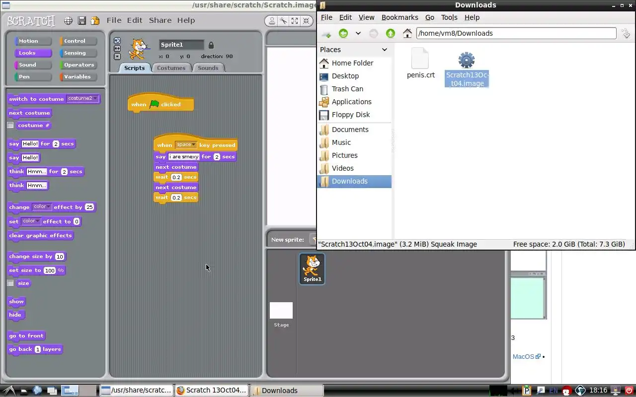Select the delete scissors tool
This screenshot has width=636, height=397.
[x=283, y=21]
